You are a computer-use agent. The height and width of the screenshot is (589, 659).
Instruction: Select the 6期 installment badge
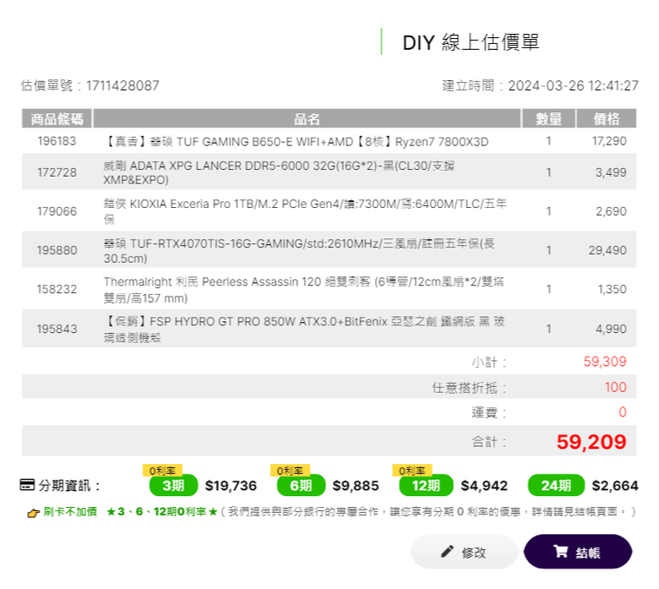(301, 485)
